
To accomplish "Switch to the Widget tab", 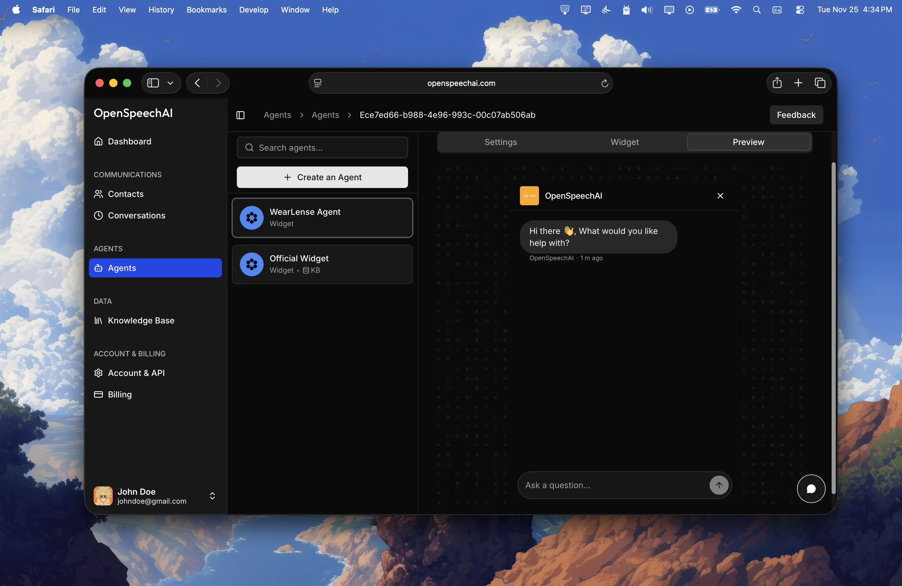I will [x=624, y=142].
